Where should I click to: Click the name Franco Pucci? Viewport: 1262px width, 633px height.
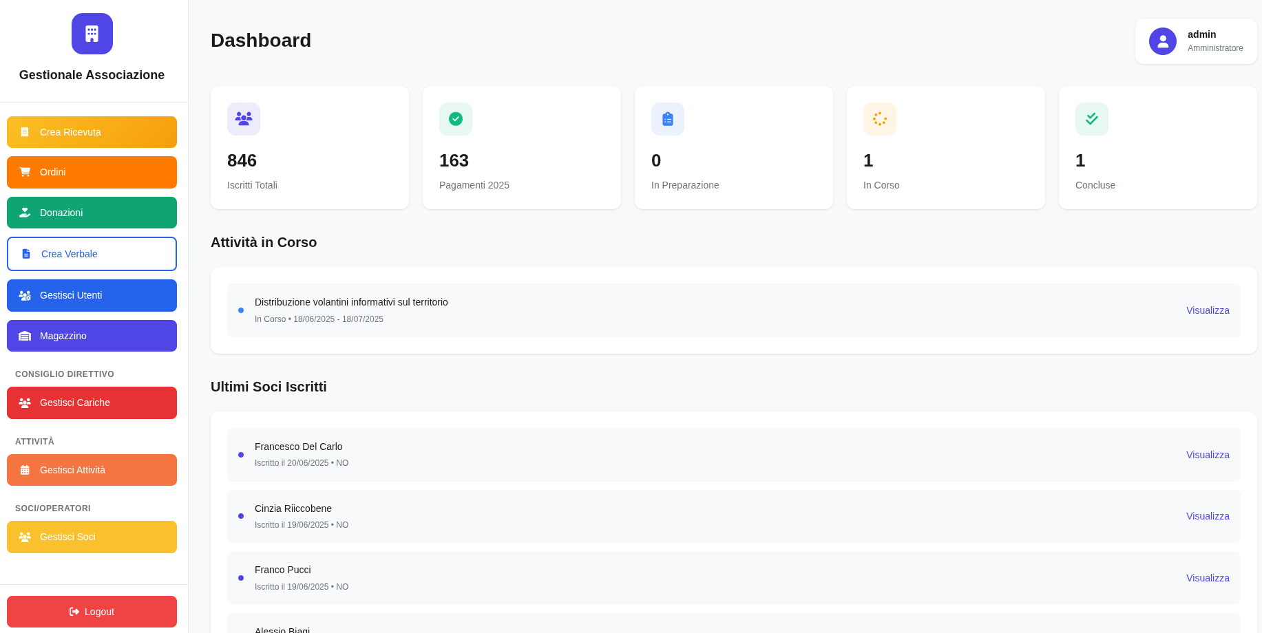(x=282, y=570)
